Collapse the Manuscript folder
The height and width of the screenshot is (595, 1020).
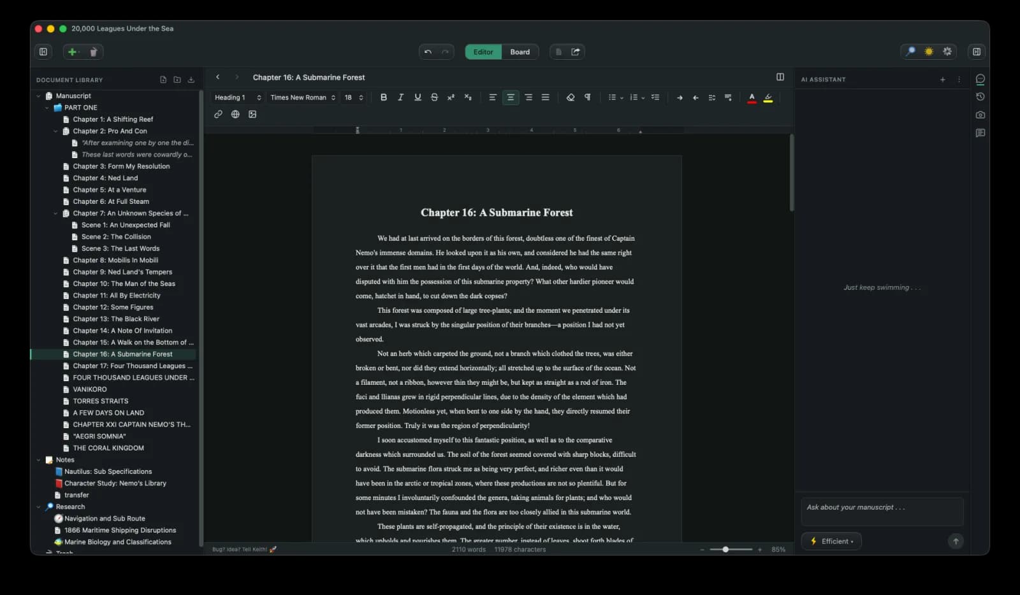click(38, 96)
